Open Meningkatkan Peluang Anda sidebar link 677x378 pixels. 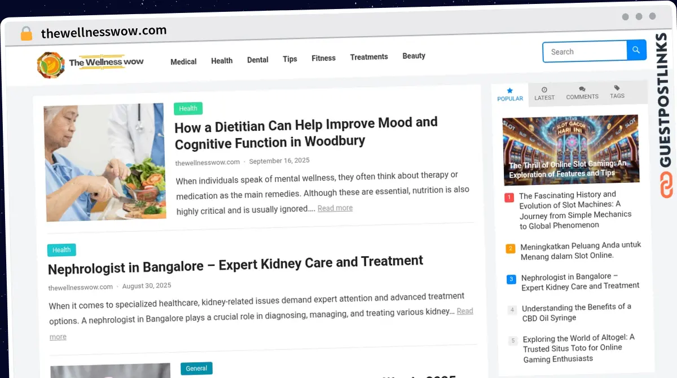point(581,250)
